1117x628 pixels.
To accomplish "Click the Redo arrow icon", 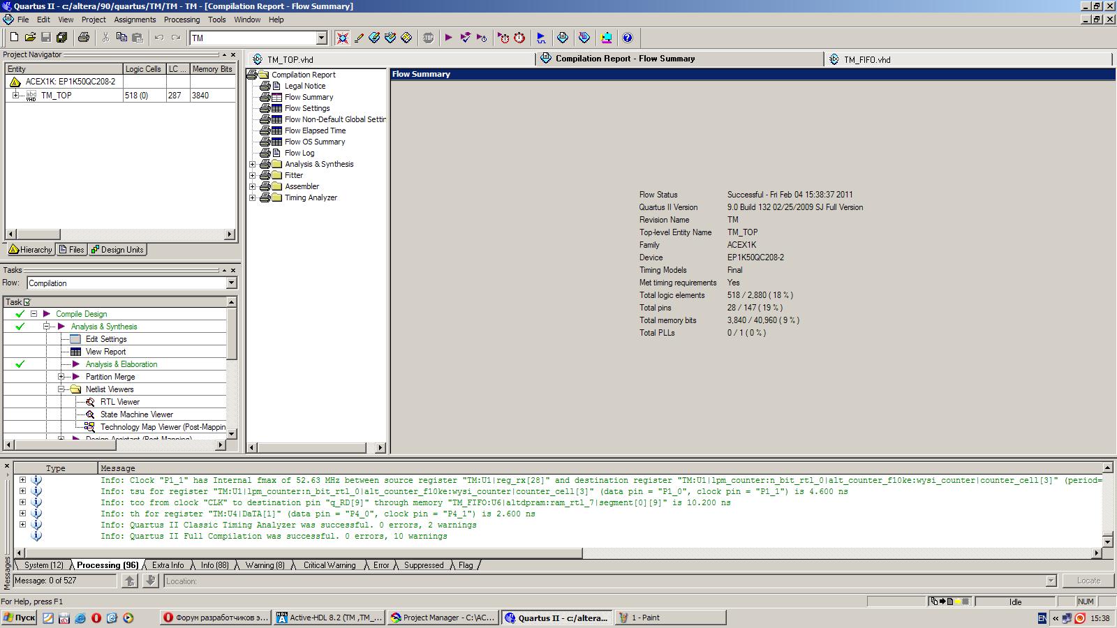I will (176, 38).
